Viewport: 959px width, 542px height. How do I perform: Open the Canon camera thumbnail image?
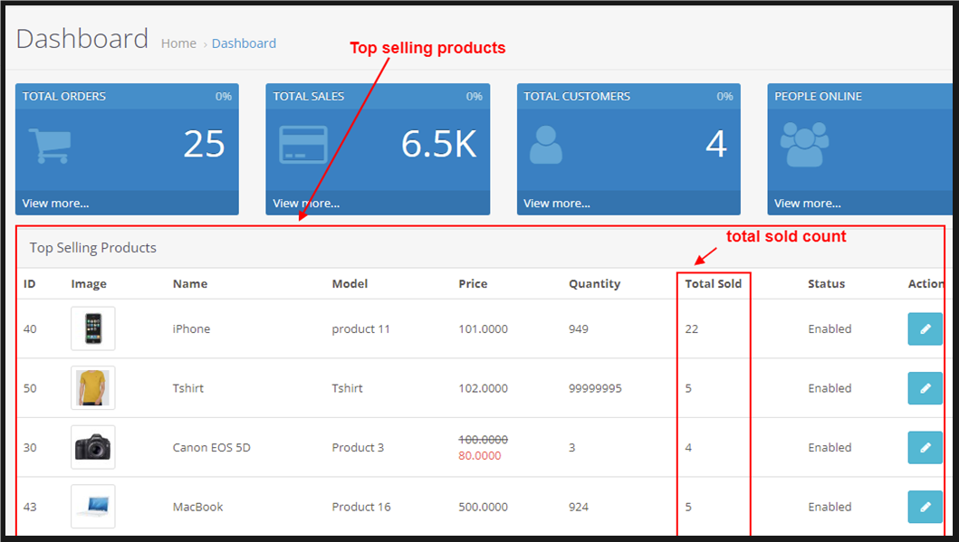point(93,448)
